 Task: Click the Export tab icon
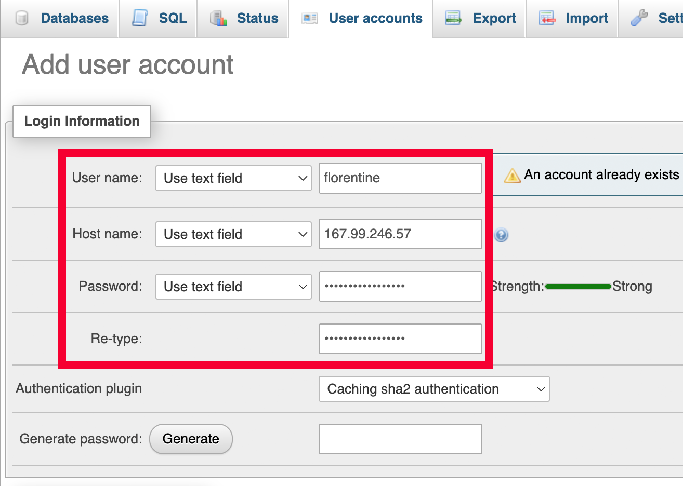tap(453, 18)
